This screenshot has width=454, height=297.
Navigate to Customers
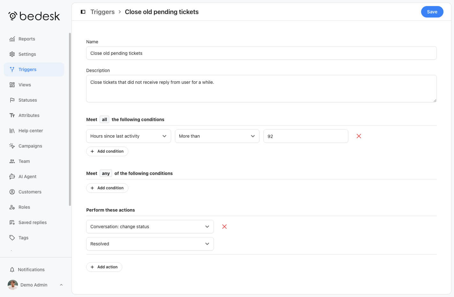coord(34,192)
